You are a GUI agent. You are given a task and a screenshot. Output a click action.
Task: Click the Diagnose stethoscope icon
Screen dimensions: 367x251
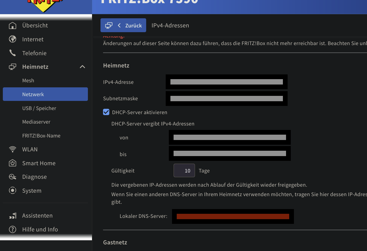(x=13, y=177)
